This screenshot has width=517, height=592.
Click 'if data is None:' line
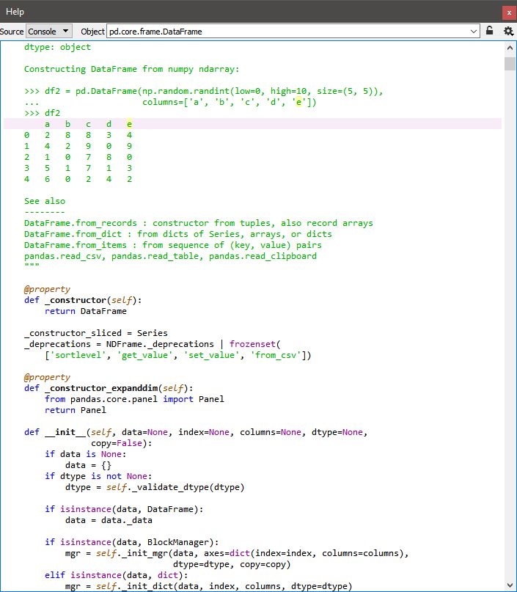coord(86,454)
